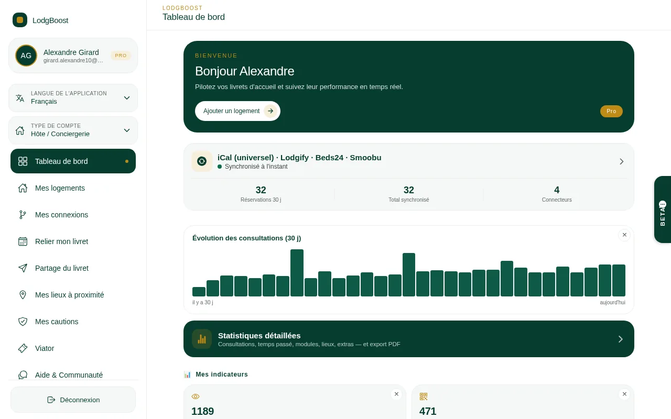
Task: Open Tableau de bord in sidebar
Action: (x=73, y=161)
